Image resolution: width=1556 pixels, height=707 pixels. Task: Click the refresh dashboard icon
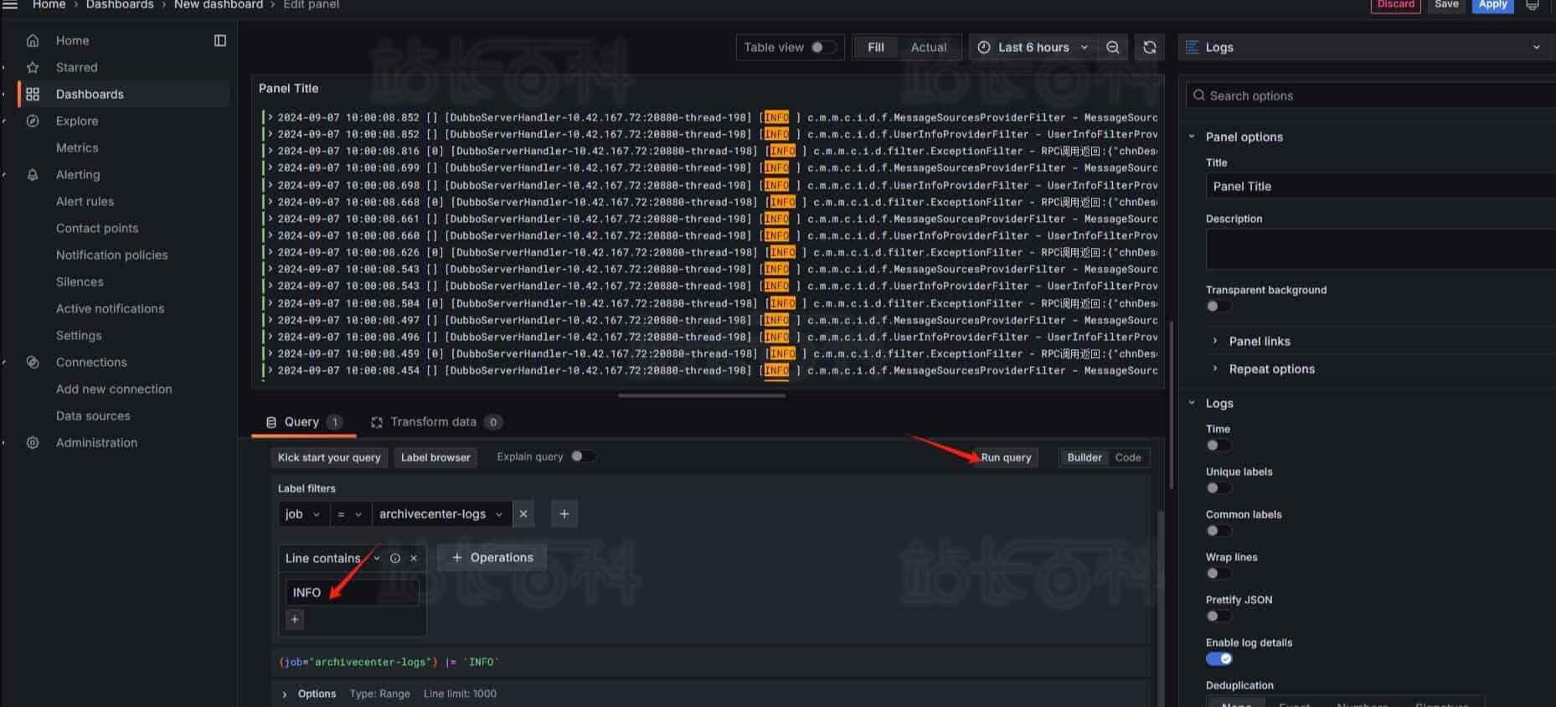(x=1149, y=48)
